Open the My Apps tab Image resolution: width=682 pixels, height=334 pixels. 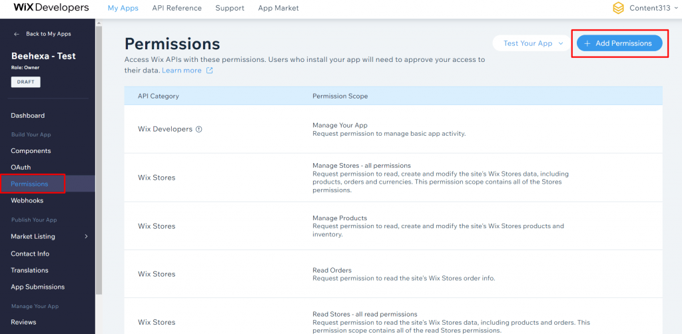pyautogui.click(x=123, y=8)
